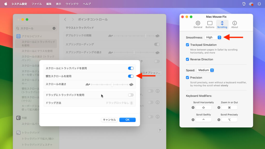
Task: Click the OK button in the dialog
Action: (127, 120)
